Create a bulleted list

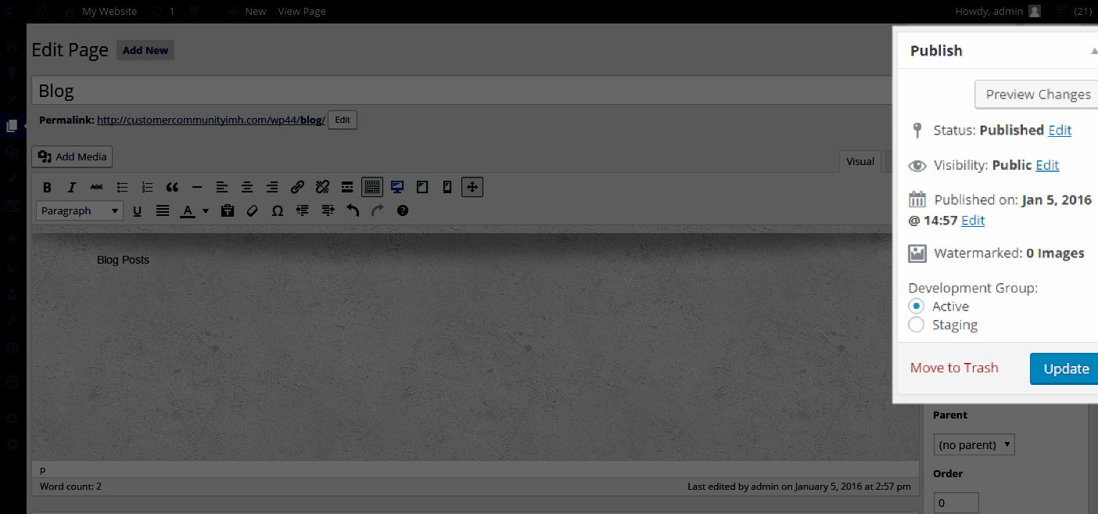(122, 188)
